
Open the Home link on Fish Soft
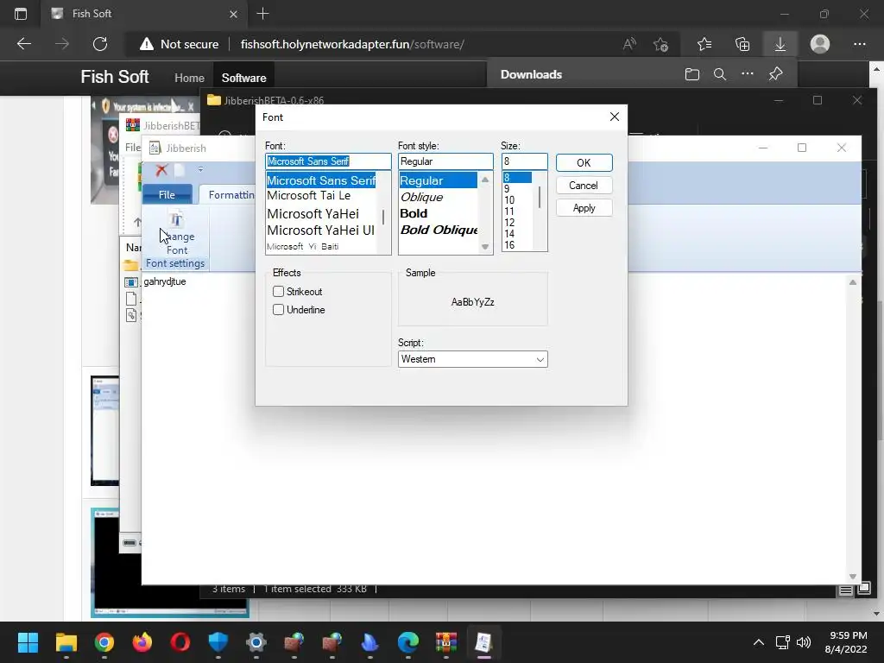pos(189,78)
